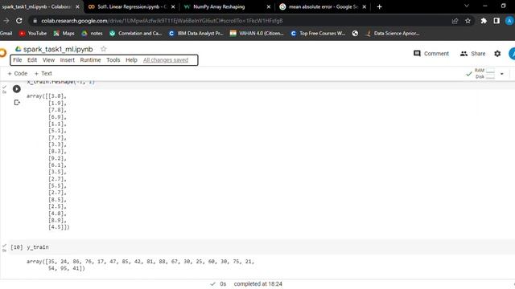515x289 pixels.
Task: Open the Chrome profile avatar
Action: coord(509,21)
